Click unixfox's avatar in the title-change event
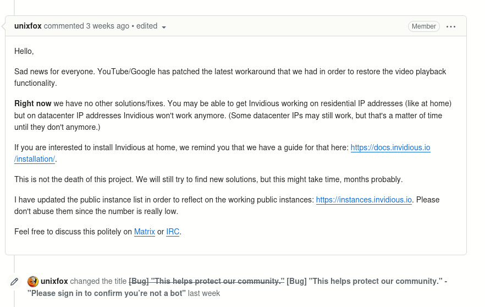The height and width of the screenshot is (307, 485). tap(33, 281)
